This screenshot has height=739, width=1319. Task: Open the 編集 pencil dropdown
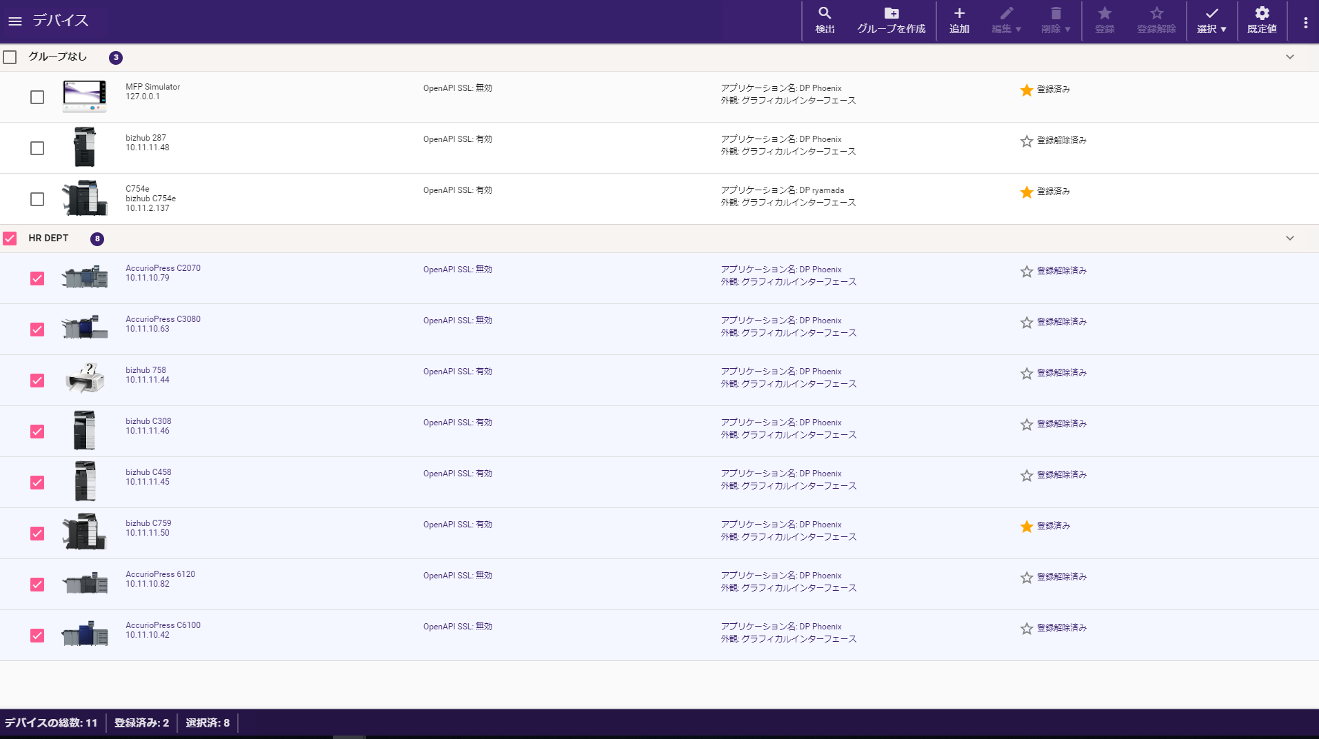point(1007,21)
